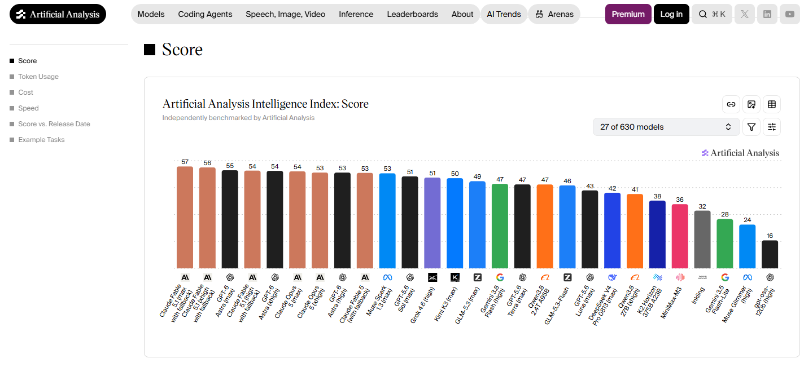Jump to Example Tasks section
804x367 pixels.
pos(41,140)
